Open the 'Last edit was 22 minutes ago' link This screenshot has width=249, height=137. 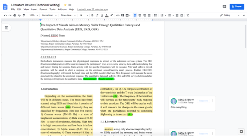(x=93, y=9)
